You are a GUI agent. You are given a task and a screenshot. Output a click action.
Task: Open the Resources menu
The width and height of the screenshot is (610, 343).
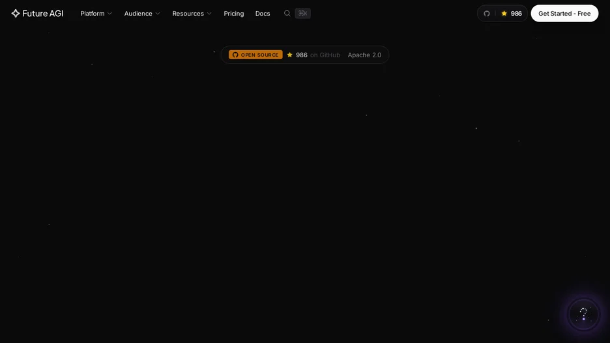click(188, 14)
